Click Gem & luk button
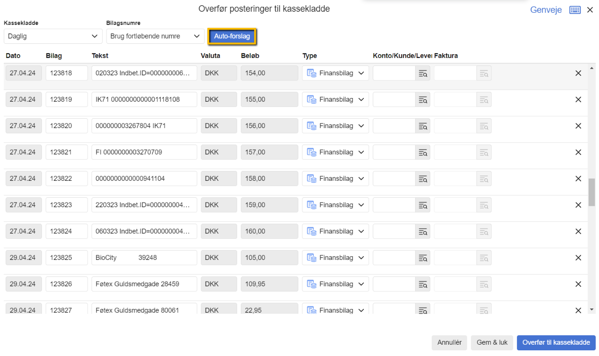 click(x=492, y=343)
